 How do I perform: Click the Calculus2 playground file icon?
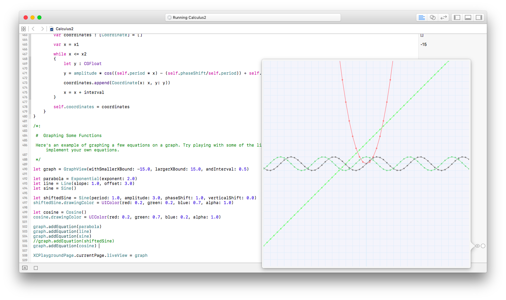point(52,29)
